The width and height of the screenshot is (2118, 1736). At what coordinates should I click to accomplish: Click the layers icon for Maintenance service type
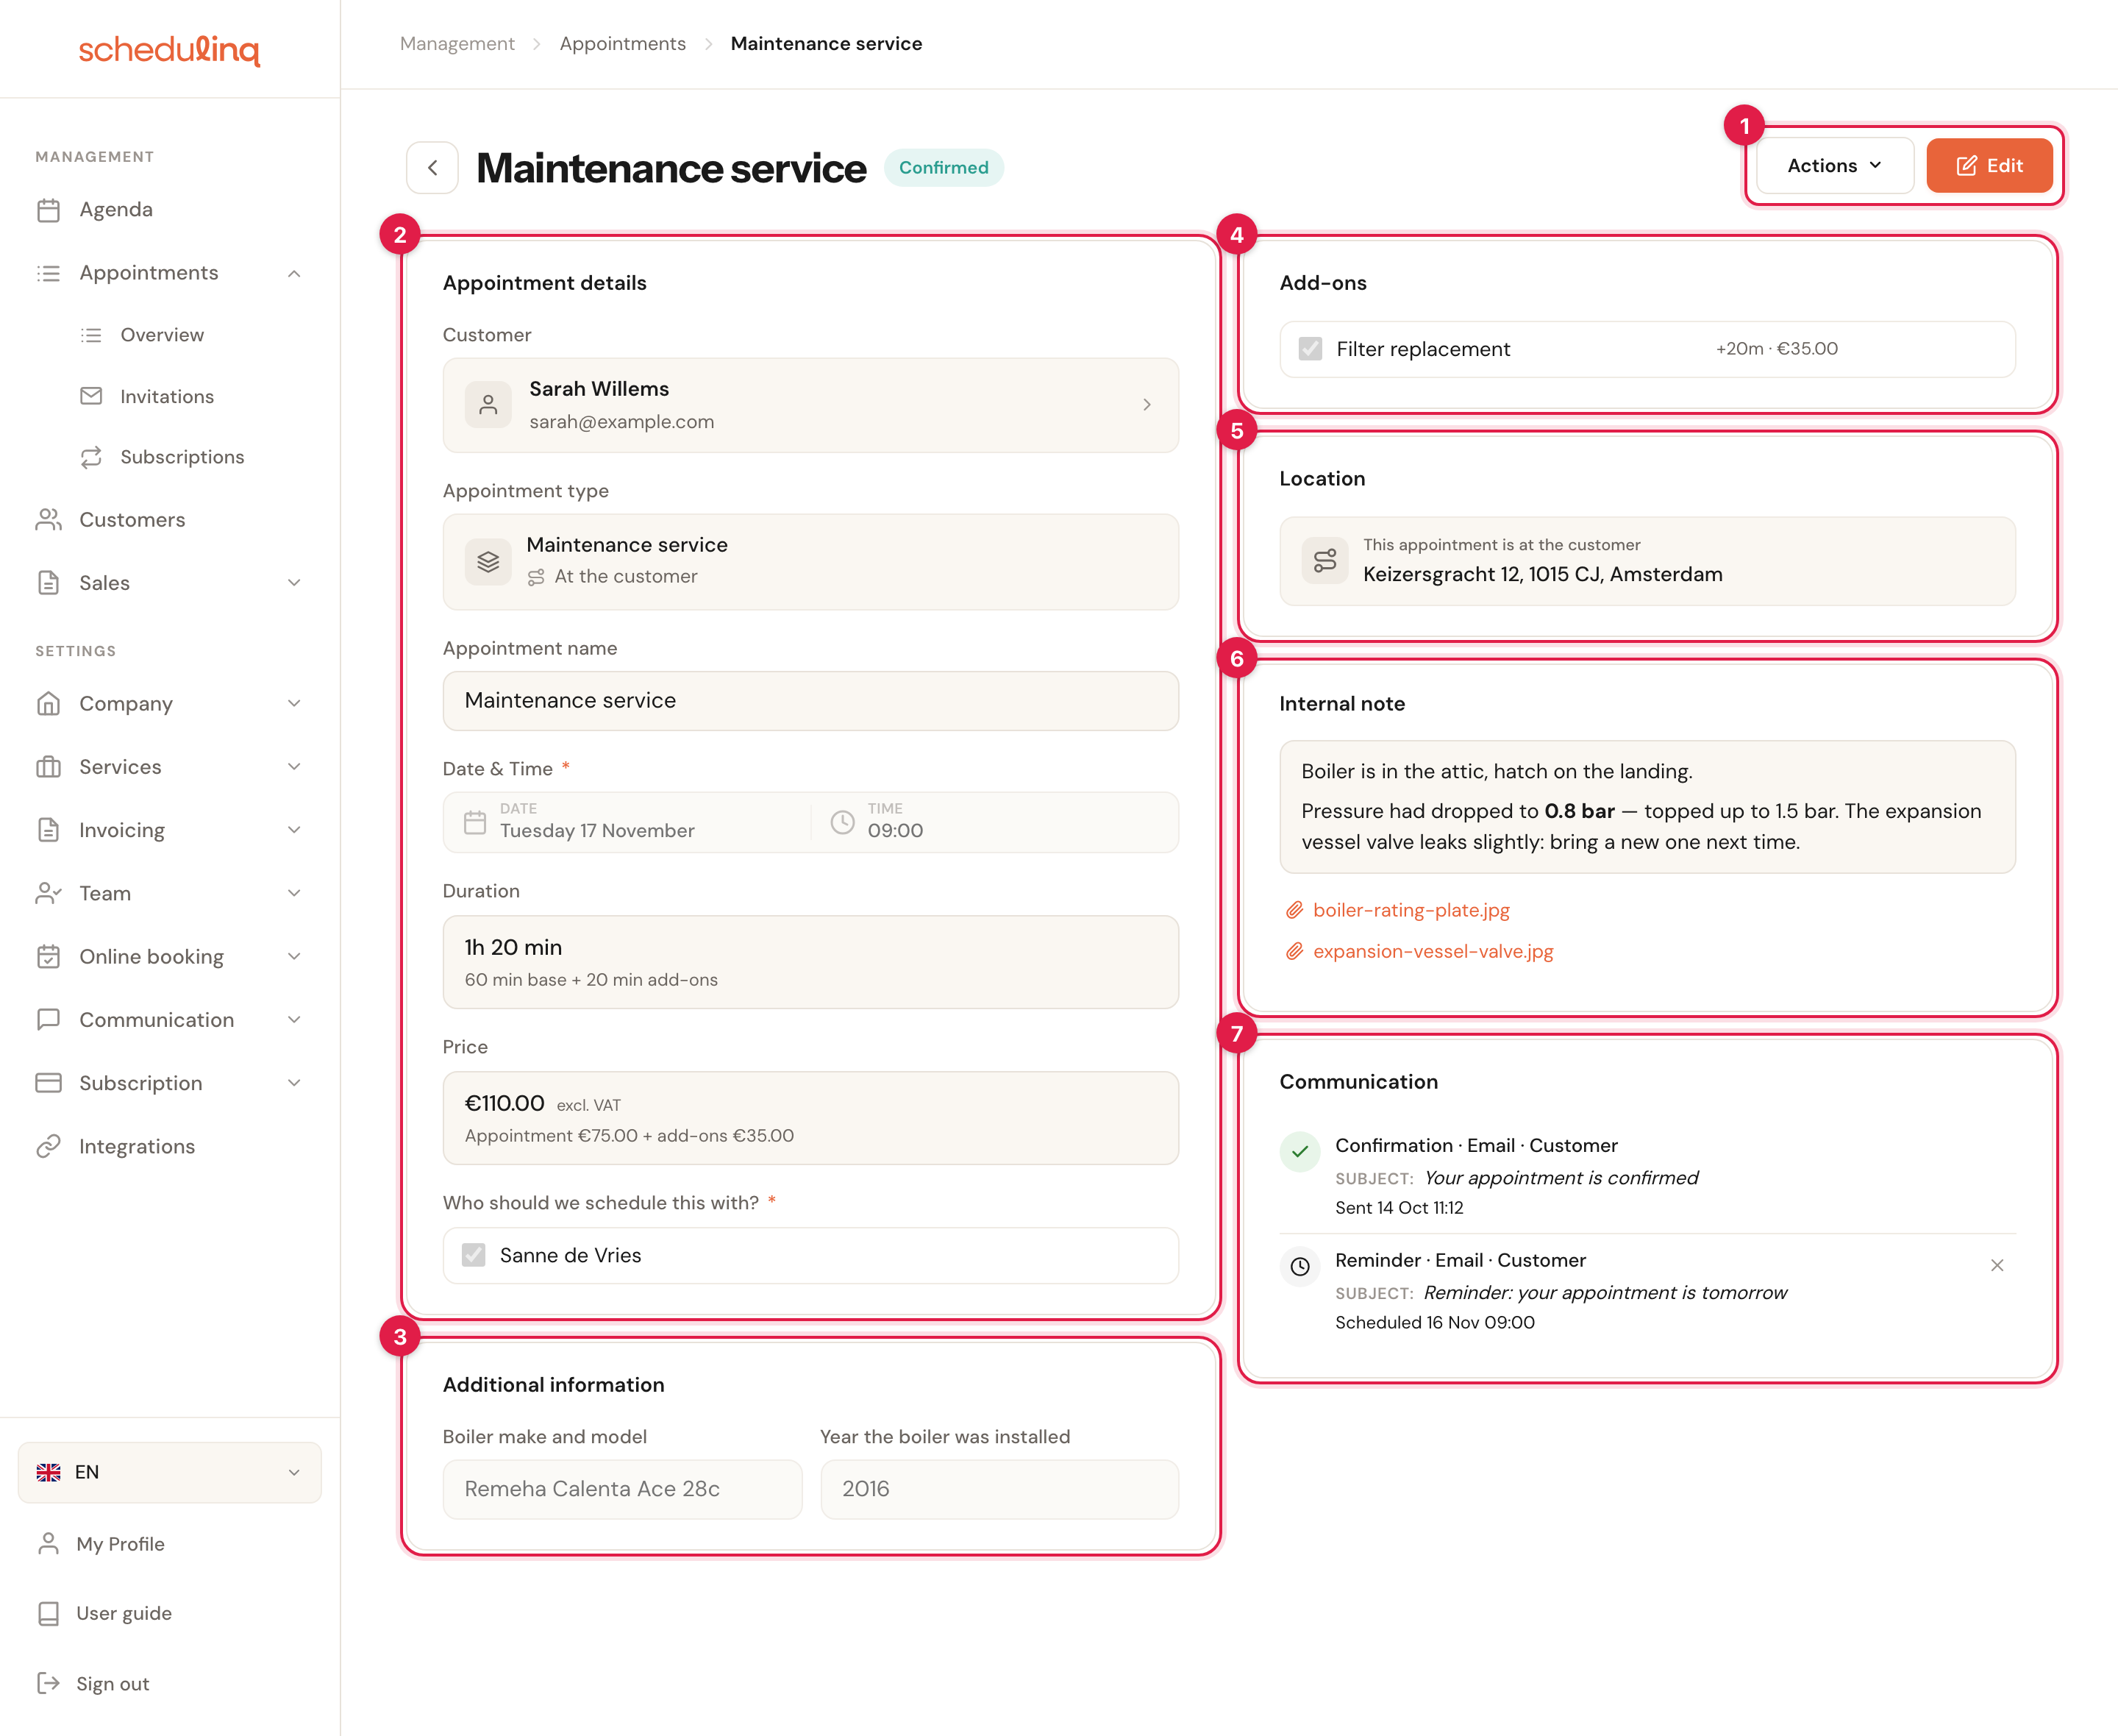[488, 561]
